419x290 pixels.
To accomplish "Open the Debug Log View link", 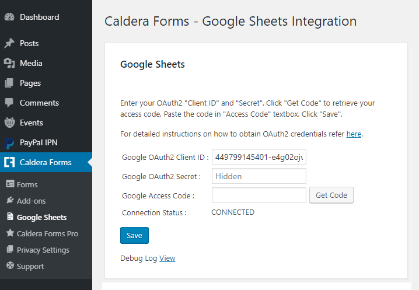I will pyautogui.click(x=167, y=258).
